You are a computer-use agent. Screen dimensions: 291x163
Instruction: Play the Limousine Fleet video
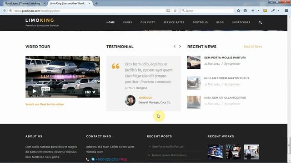35,91
